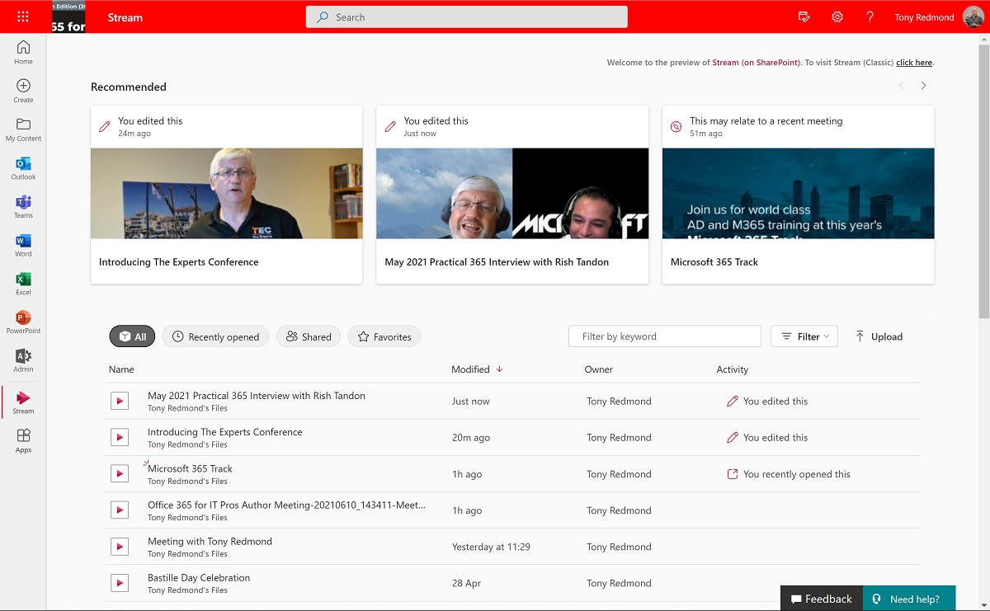990x611 pixels.
Task: Open Excel from the sidebar
Action: [x=23, y=283]
